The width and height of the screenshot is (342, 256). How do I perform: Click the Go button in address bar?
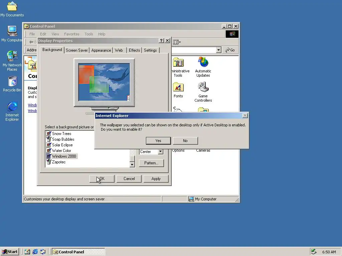230,50
